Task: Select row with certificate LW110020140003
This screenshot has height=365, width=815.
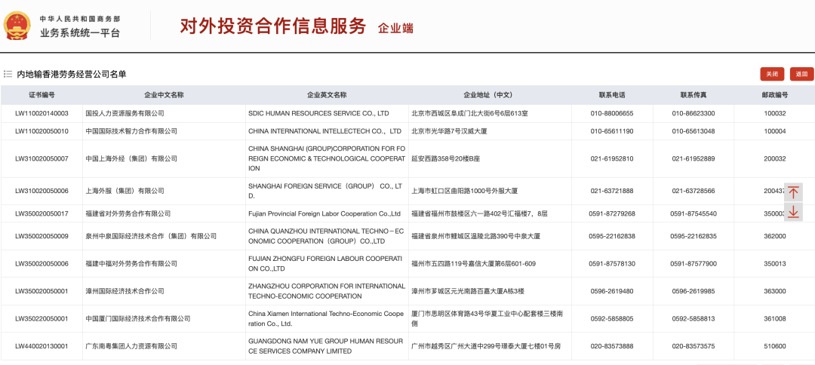Action: (x=42, y=113)
